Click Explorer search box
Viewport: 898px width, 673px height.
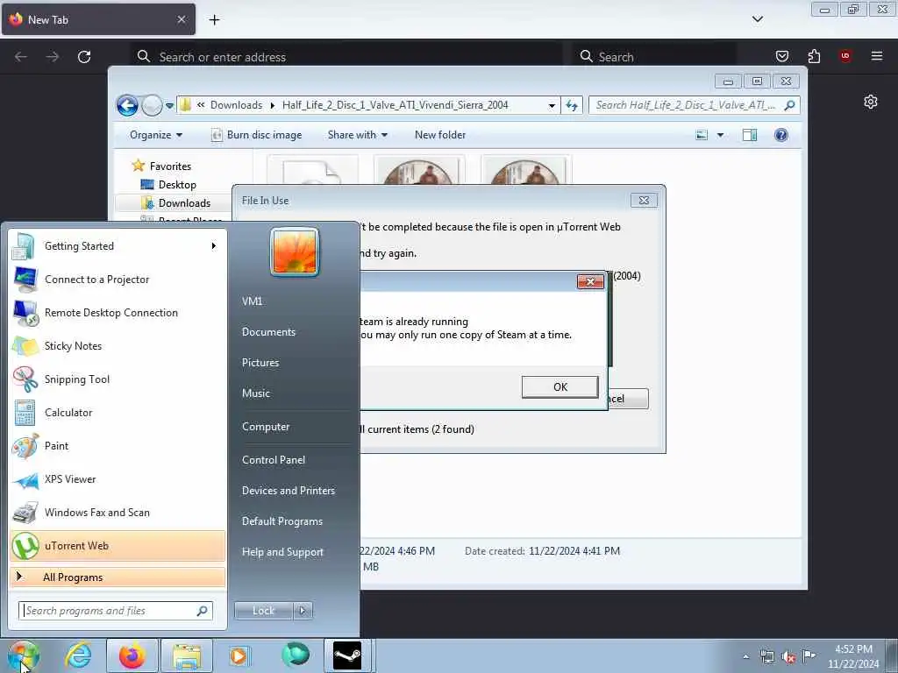coord(694,105)
